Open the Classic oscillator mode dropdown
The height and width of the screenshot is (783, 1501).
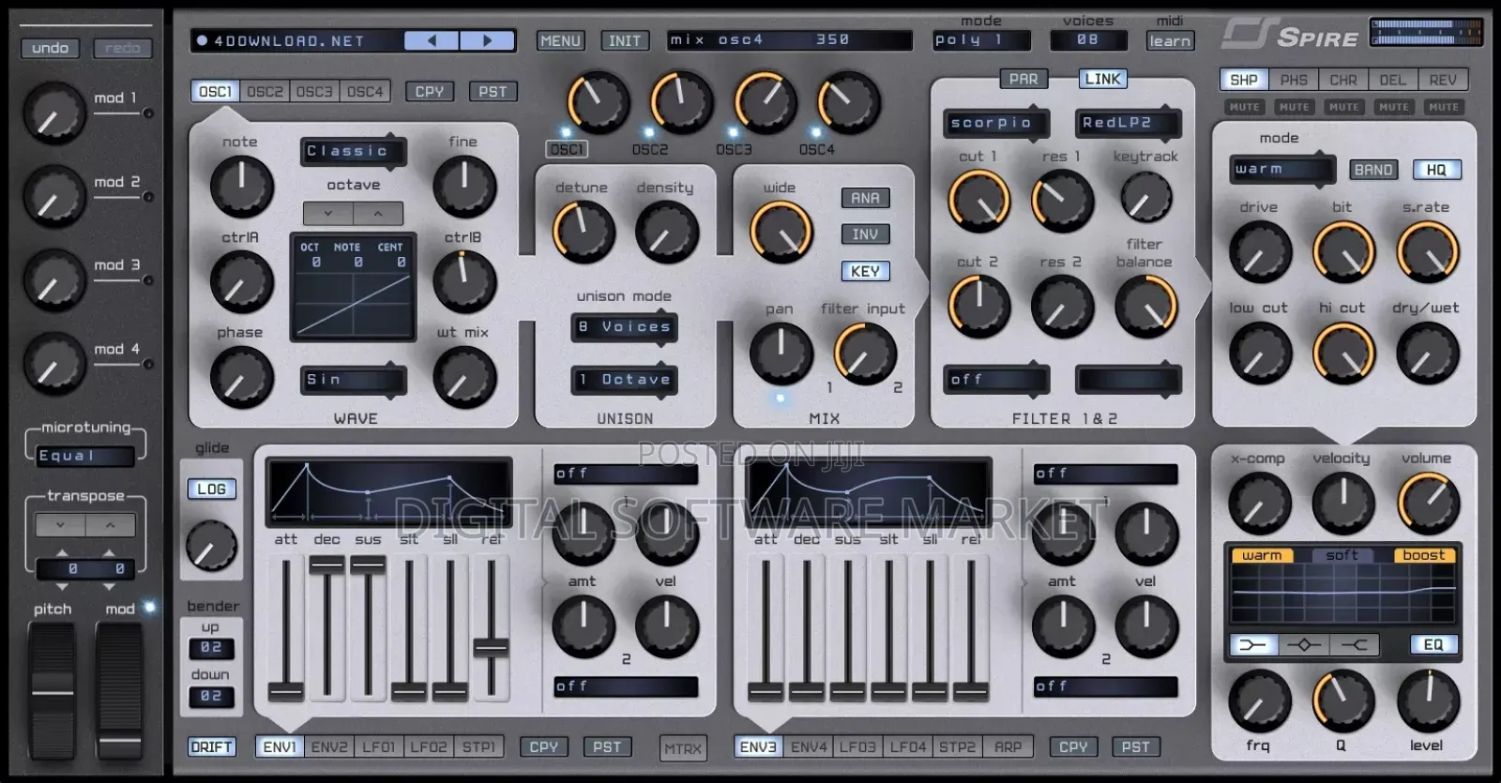point(353,151)
